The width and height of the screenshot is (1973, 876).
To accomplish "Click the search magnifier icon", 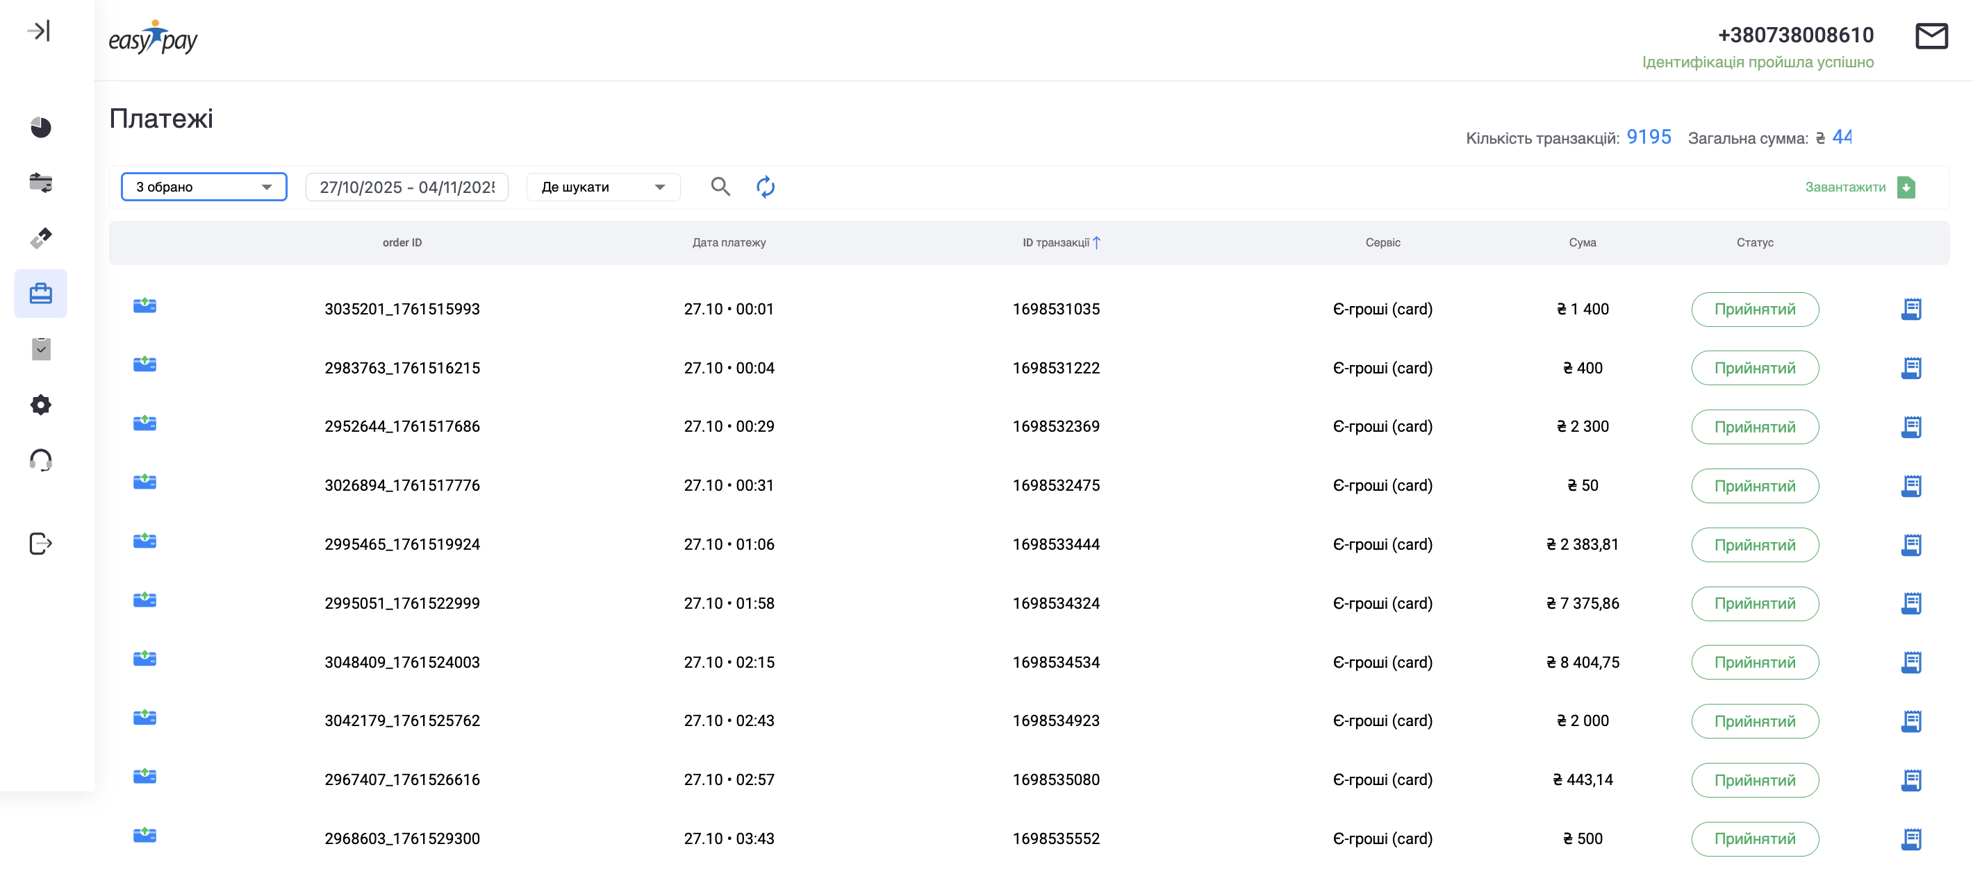I will (x=720, y=187).
